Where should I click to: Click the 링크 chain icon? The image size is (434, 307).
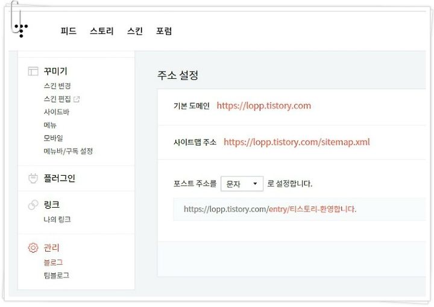tap(33, 205)
